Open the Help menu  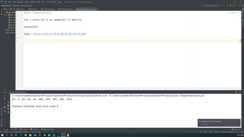[x=59, y=2]
